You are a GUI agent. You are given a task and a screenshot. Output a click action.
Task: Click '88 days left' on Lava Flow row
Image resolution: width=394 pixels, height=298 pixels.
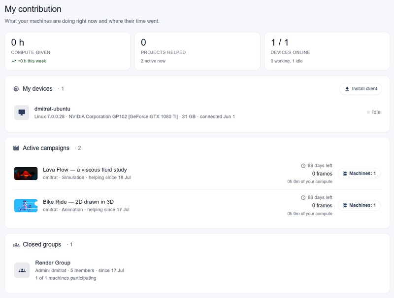click(x=320, y=166)
